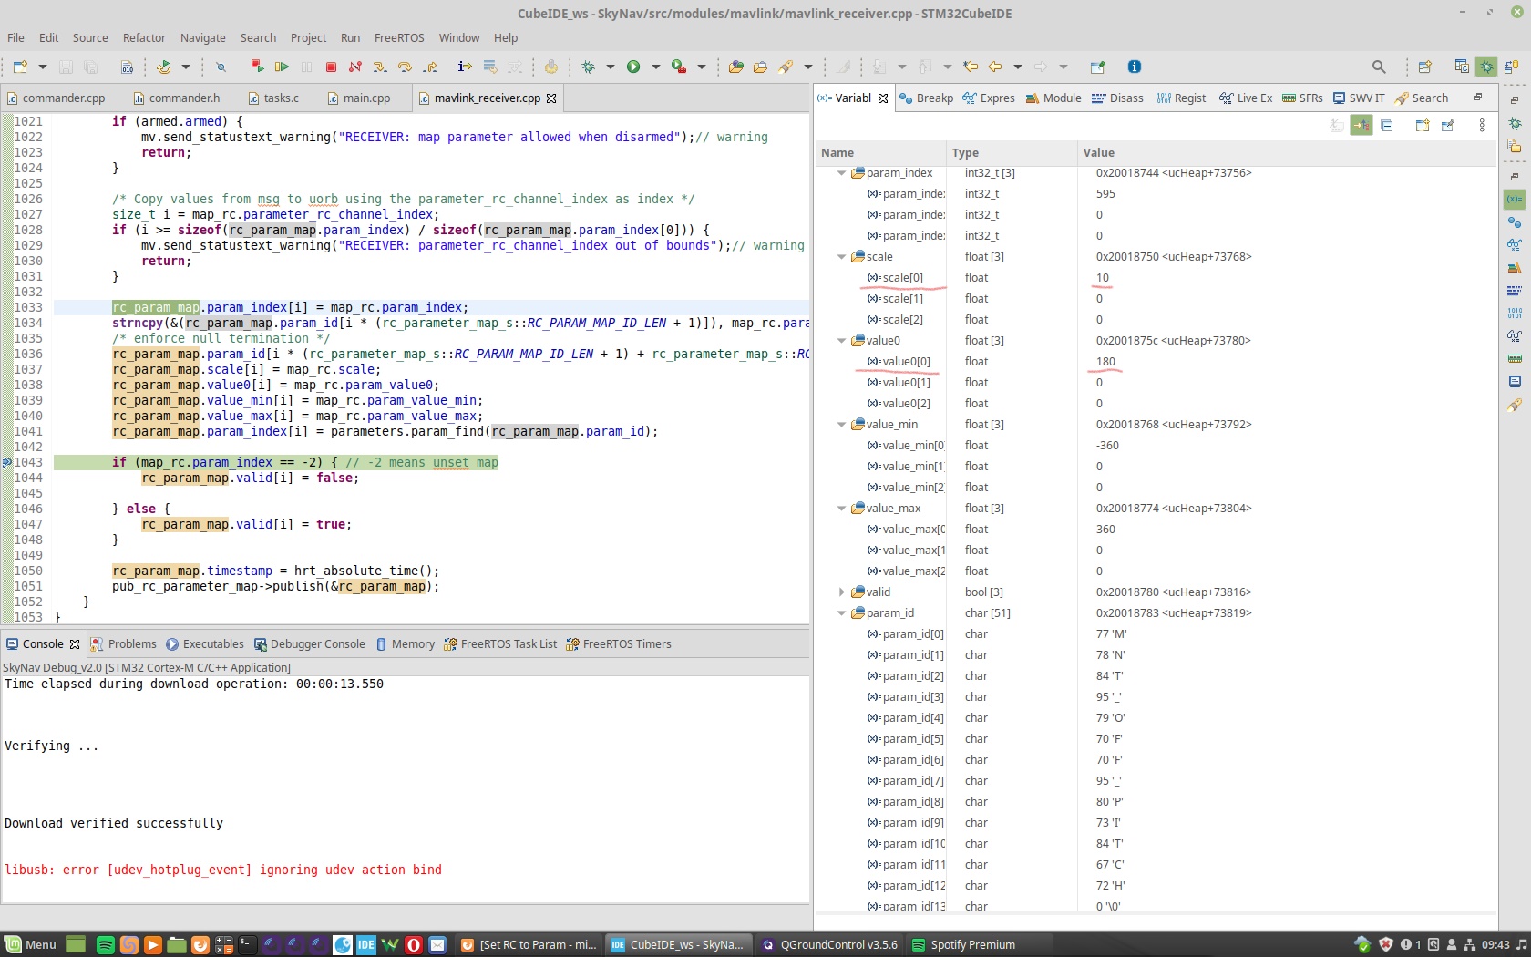Viewport: 1531px width, 957px height.
Task: Open the FreeRTOS menu
Action: pyautogui.click(x=399, y=37)
